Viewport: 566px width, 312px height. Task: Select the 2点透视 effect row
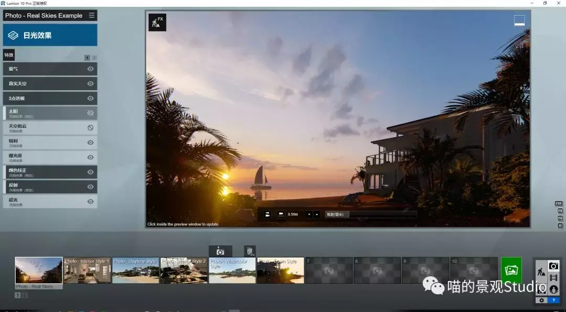point(50,98)
